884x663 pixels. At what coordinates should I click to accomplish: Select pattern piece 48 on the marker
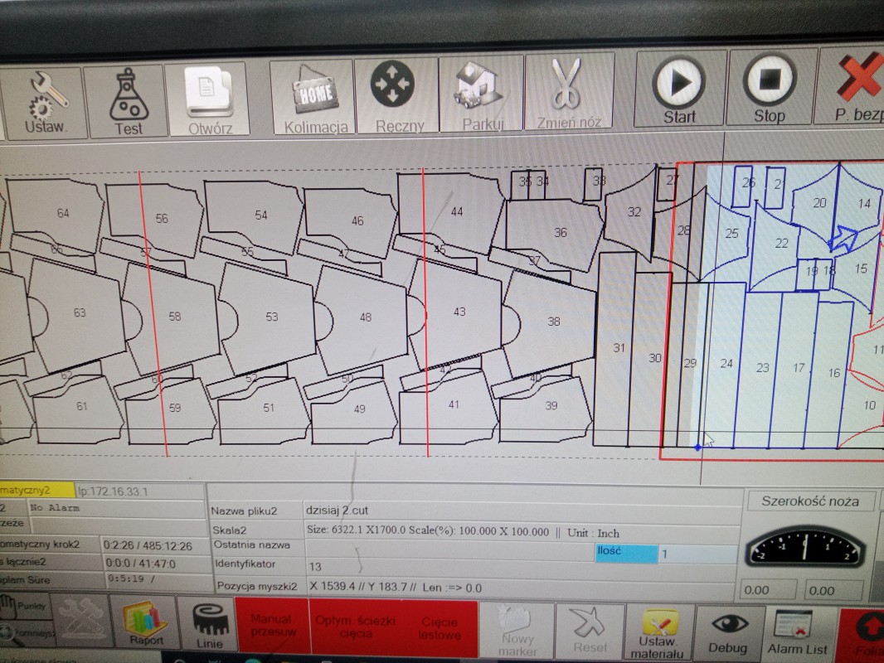tap(366, 317)
